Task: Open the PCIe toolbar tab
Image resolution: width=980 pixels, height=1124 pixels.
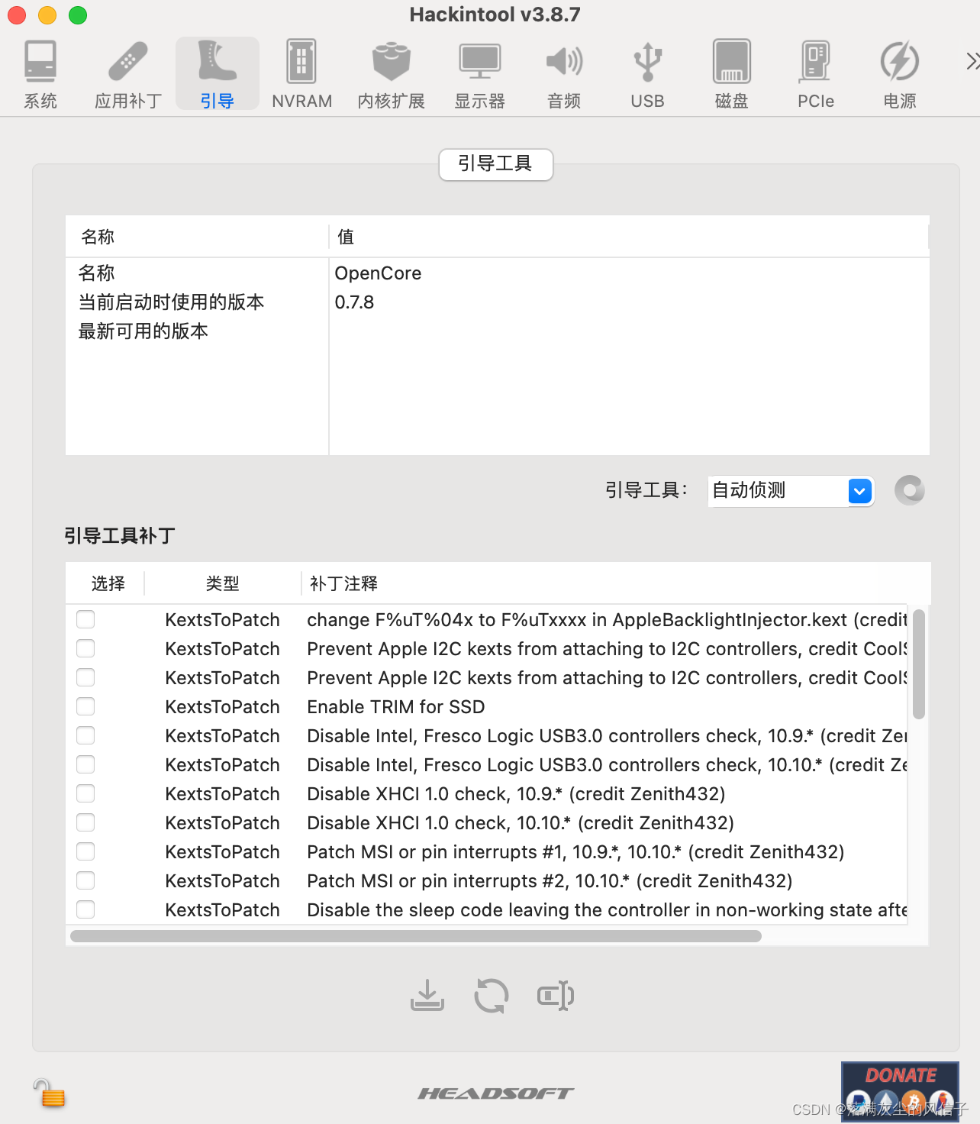Action: pyautogui.click(x=815, y=74)
